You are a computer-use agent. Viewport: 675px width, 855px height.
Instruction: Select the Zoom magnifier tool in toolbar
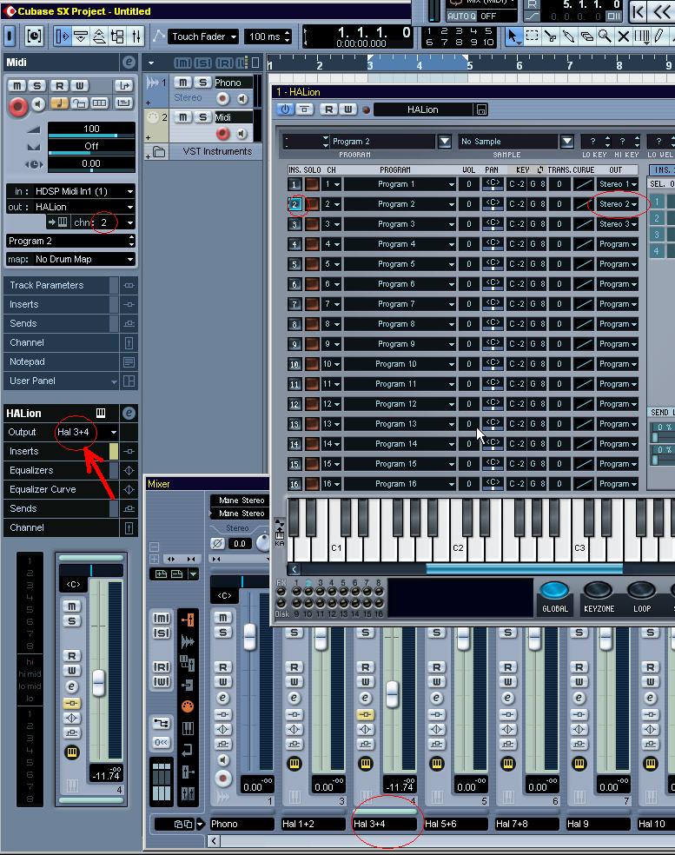[x=605, y=36]
